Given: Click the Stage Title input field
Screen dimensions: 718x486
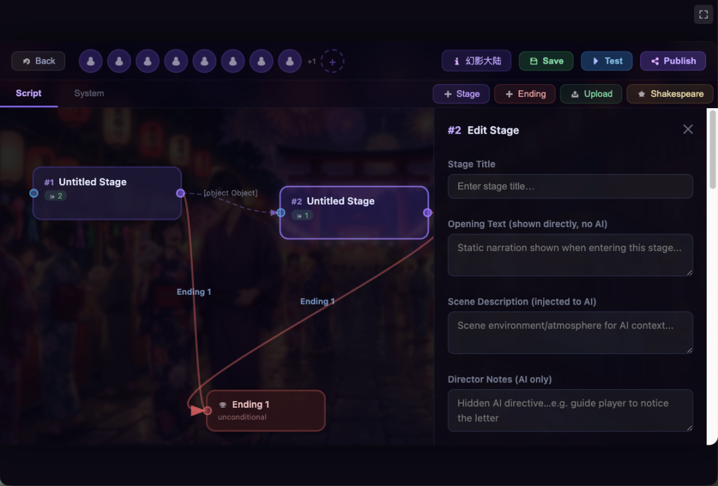Looking at the screenshot, I should coord(570,187).
